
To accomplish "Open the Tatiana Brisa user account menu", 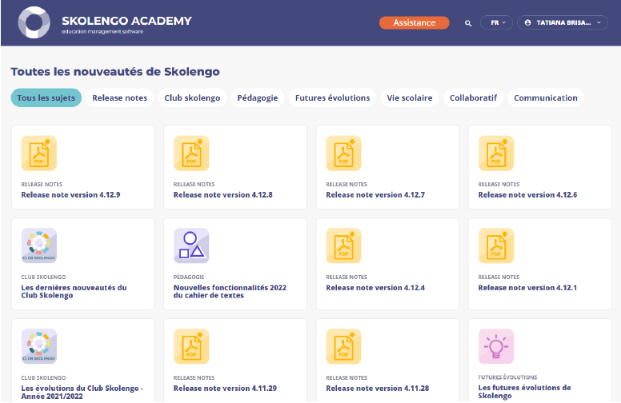I will 563,23.
